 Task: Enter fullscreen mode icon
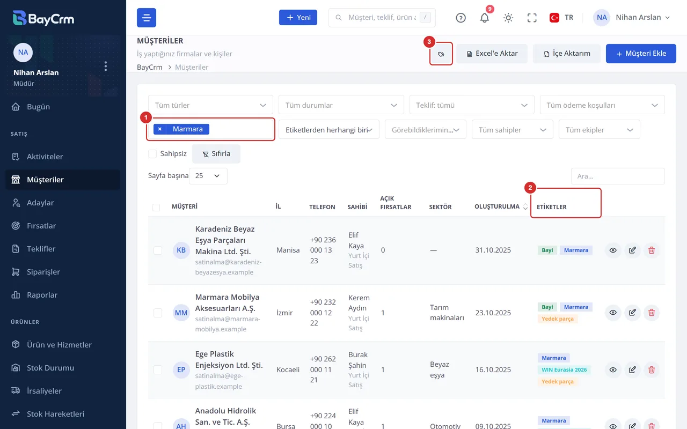point(532,18)
